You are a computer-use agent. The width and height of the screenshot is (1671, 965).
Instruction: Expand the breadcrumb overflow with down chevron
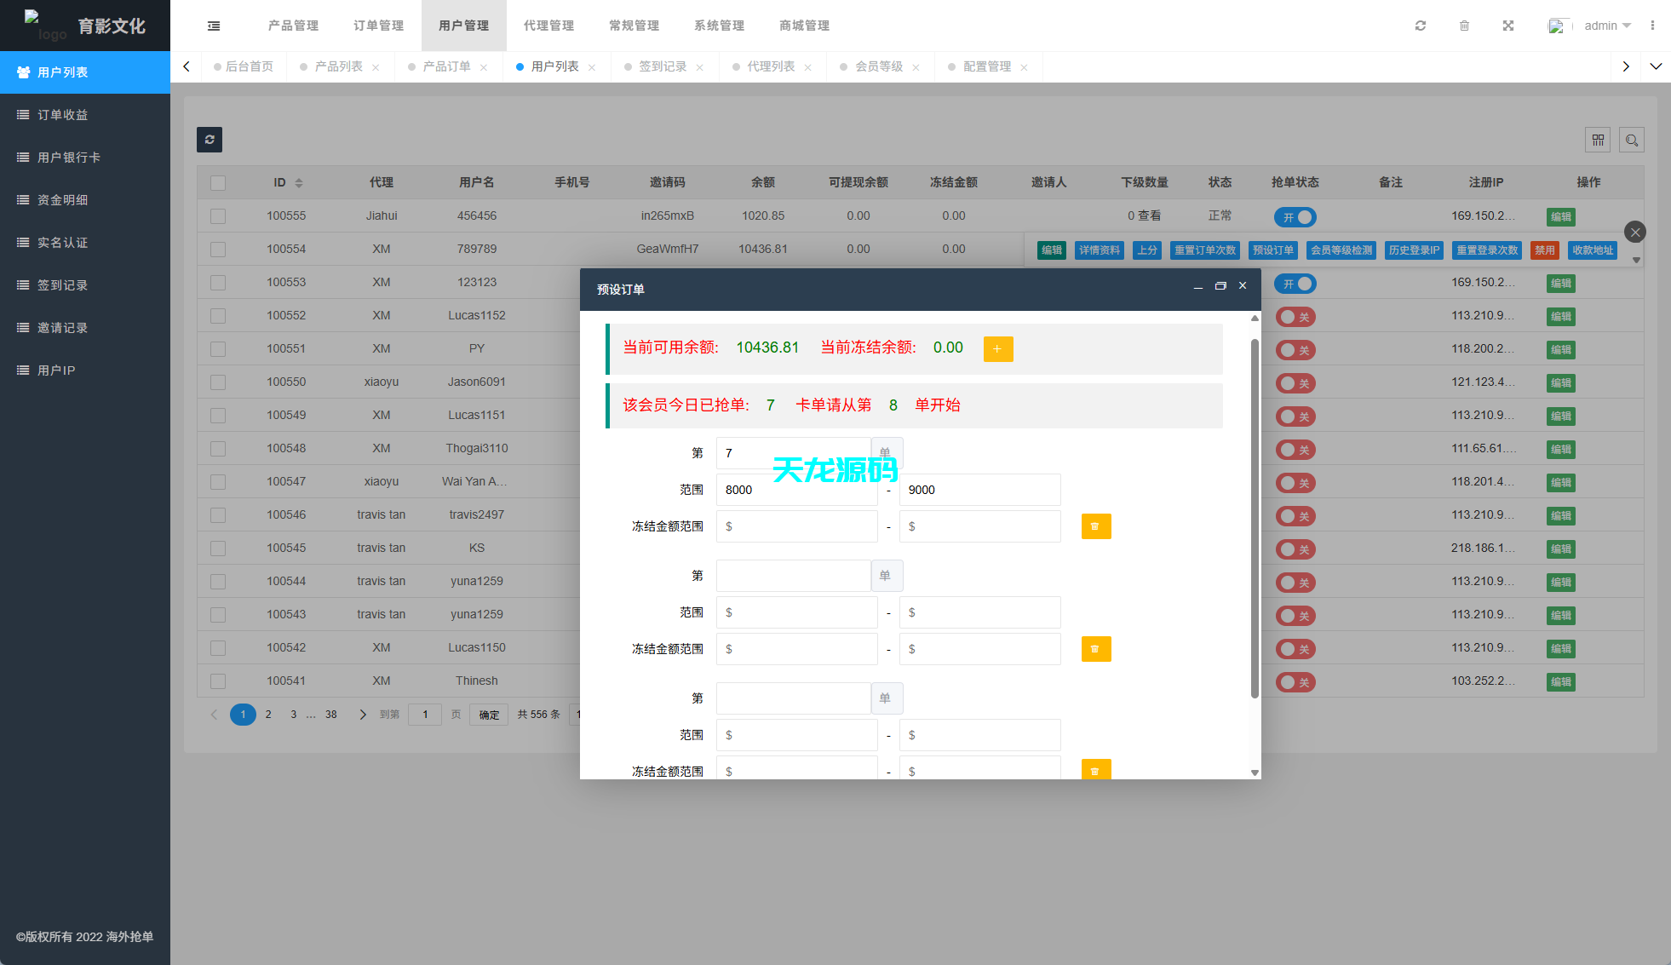coord(1656,66)
